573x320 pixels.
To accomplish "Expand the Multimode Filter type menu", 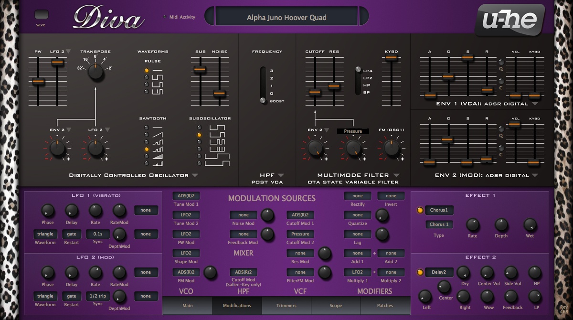I will click(x=396, y=175).
